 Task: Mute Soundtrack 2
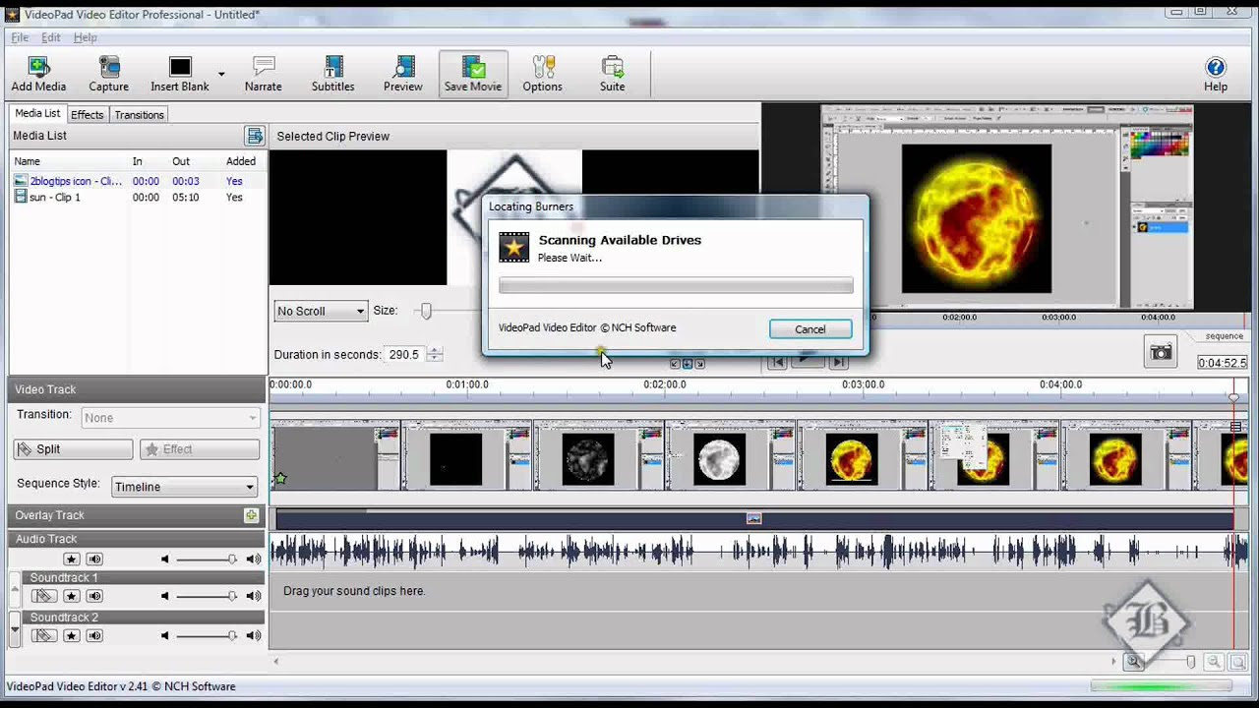tap(94, 635)
